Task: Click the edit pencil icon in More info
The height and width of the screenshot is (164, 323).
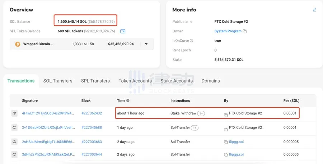Action: (315, 10)
